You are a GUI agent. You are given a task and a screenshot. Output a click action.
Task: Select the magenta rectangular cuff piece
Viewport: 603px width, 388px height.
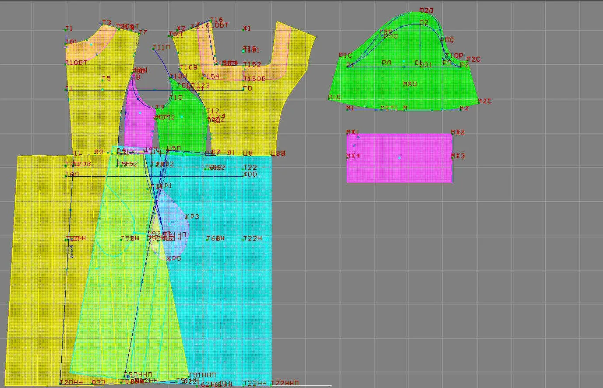pyautogui.click(x=399, y=157)
